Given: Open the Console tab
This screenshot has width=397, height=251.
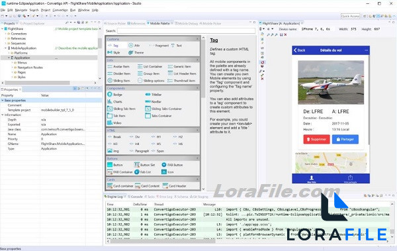Looking at the screenshot, I should [135, 197].
